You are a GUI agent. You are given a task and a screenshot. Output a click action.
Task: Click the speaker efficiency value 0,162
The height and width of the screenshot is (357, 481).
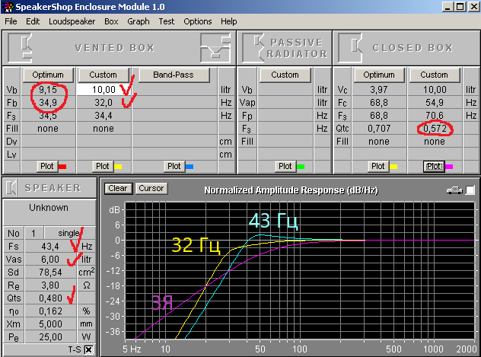50,311
